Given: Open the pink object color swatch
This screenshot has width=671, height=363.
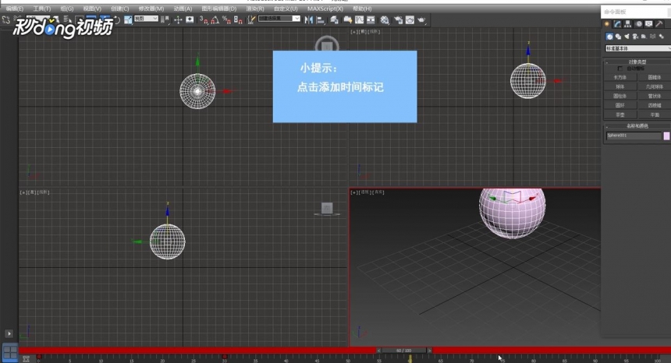Looking at the screenshot, I should [x=666, y=136].
